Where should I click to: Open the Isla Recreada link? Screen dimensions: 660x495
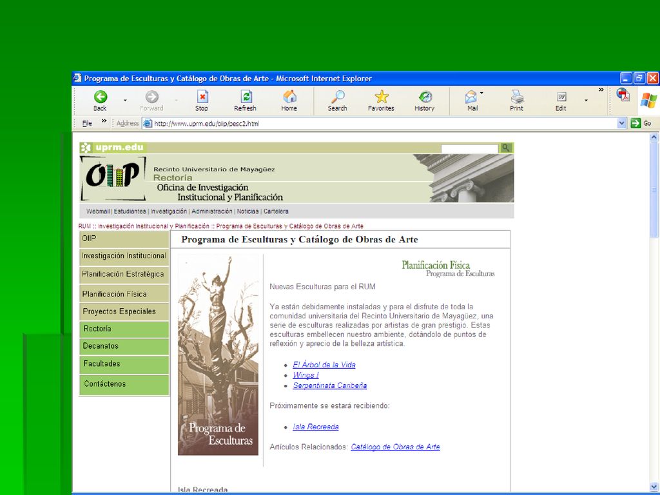click(316, 427)
